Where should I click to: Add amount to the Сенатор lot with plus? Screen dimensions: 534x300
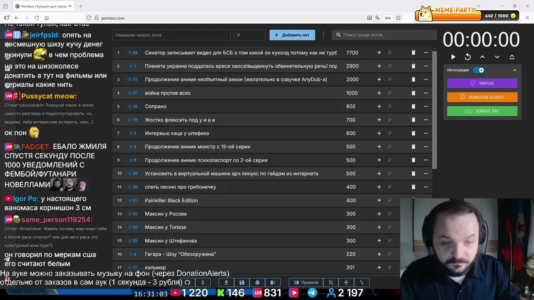379,52
